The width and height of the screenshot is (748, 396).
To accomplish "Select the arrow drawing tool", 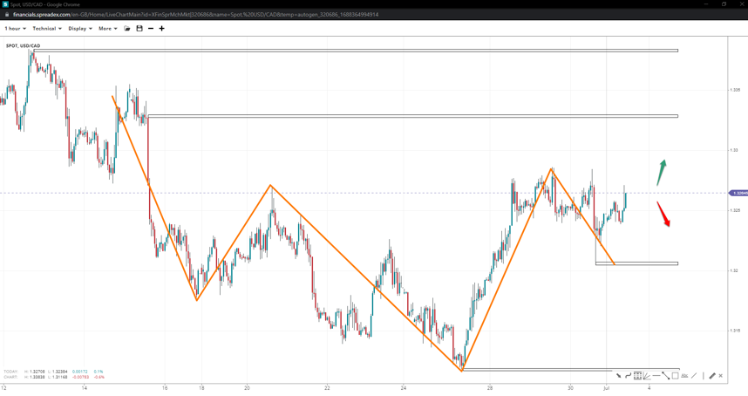I will point(618,376).
